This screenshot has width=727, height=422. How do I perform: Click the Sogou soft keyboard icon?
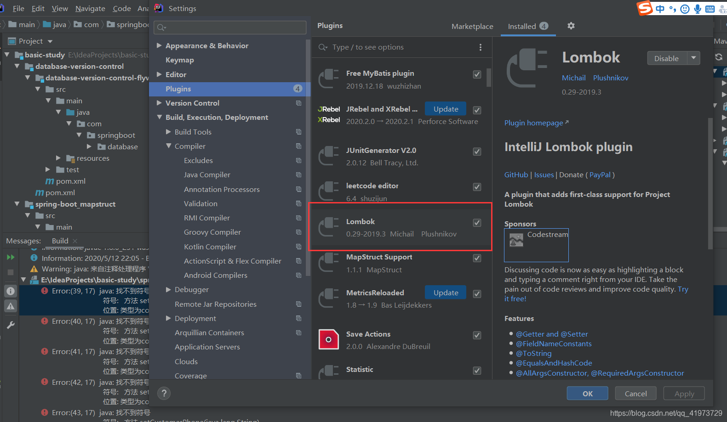710,9
